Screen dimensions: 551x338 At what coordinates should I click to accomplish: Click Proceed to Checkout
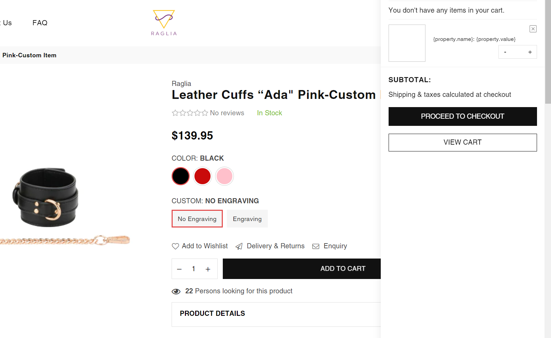pyautogui.click(x=462, y=116)
